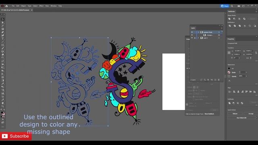Toggle visibility of Layer 1
258x145 pixels.
(x=192, y=38)
